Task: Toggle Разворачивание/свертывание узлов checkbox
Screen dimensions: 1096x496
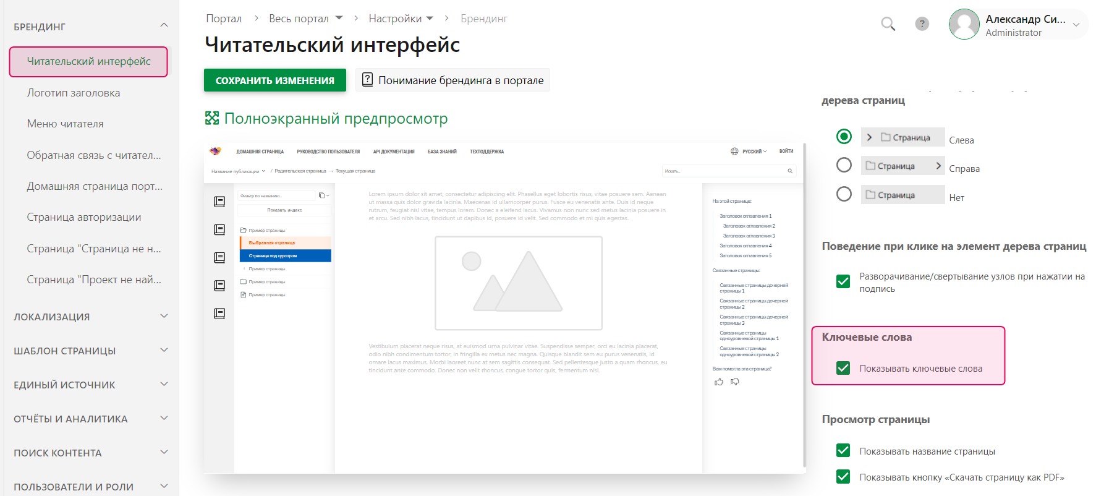Action: (843, 281)
